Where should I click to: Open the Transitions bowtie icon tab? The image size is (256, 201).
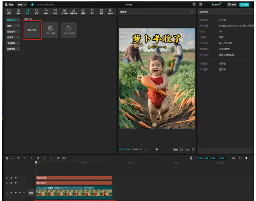point(55,12)
